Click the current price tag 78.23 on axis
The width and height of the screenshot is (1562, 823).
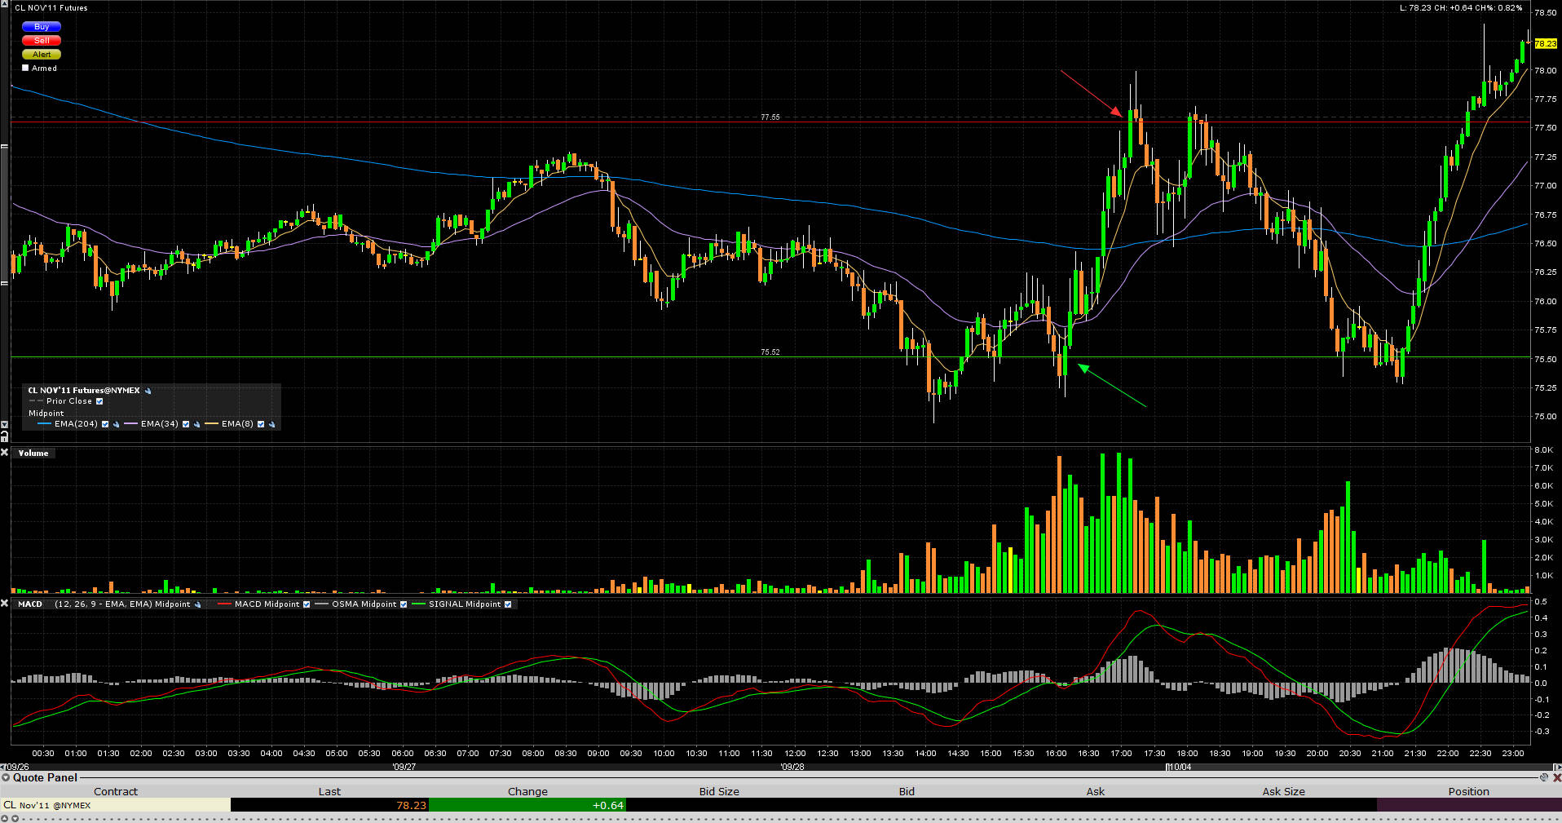[x=1546, y=43]
